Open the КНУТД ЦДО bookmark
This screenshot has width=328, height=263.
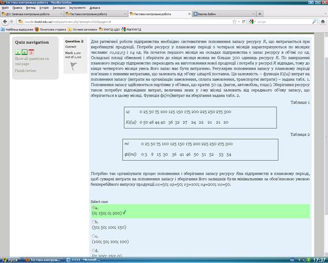(109, 30)
